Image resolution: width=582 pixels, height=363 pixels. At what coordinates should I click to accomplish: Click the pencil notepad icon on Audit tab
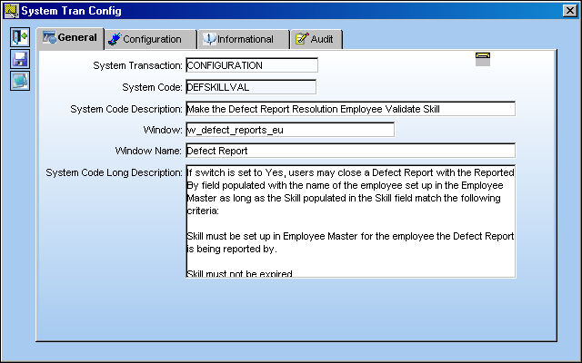tap(302, 39)
